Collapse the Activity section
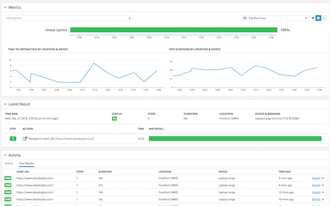This screenshot has width=330, height=206. coord(5,154)
